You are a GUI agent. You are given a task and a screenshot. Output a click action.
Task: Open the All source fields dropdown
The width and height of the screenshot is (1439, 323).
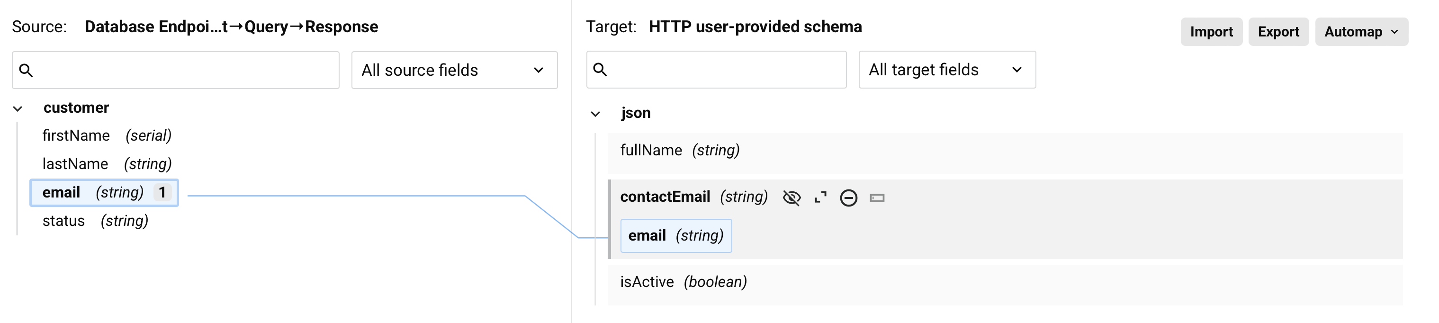pos(454,71)
